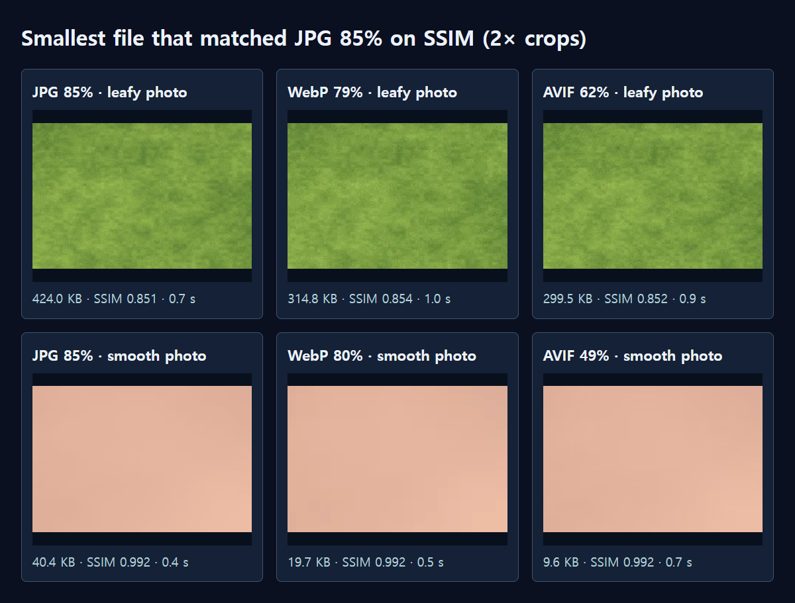Click the WebP 79% leafy photo thumbnail
Image resolution: width=795 pixels, height=603 pixels.
(397, 196)
